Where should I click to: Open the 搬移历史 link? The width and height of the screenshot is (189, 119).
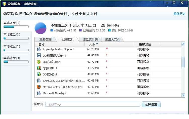(x=179, y=14)
